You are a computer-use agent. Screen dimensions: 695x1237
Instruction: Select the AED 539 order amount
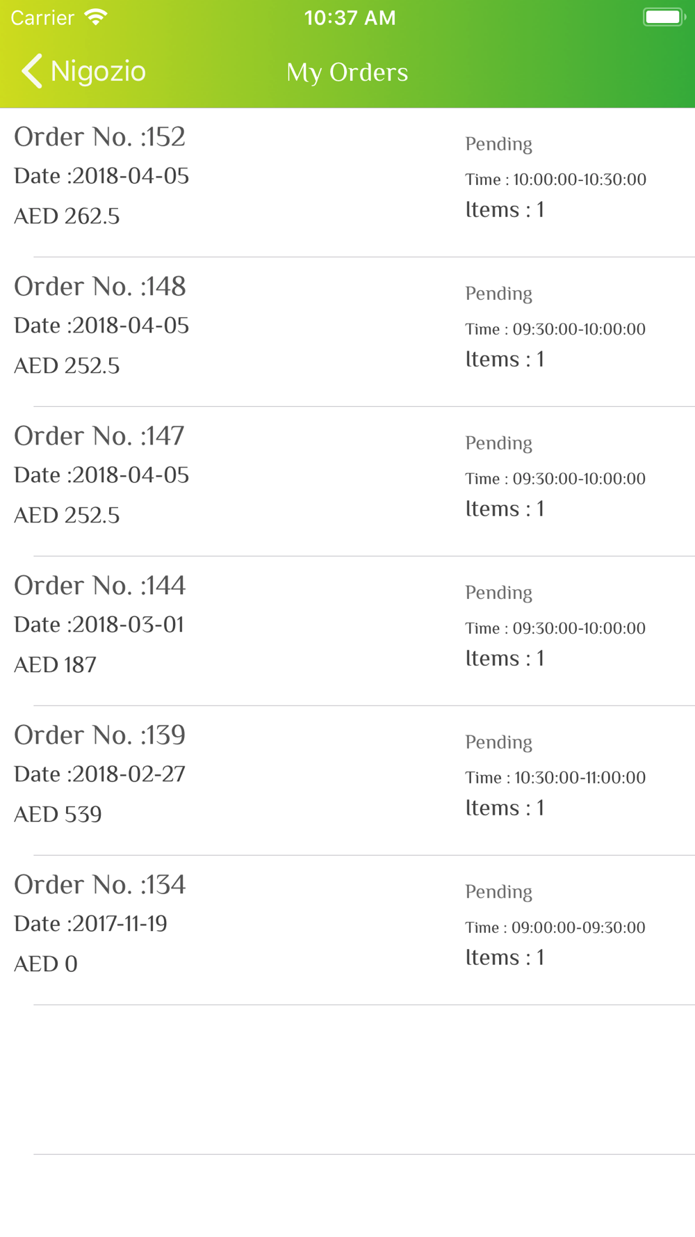click(58, 815)
